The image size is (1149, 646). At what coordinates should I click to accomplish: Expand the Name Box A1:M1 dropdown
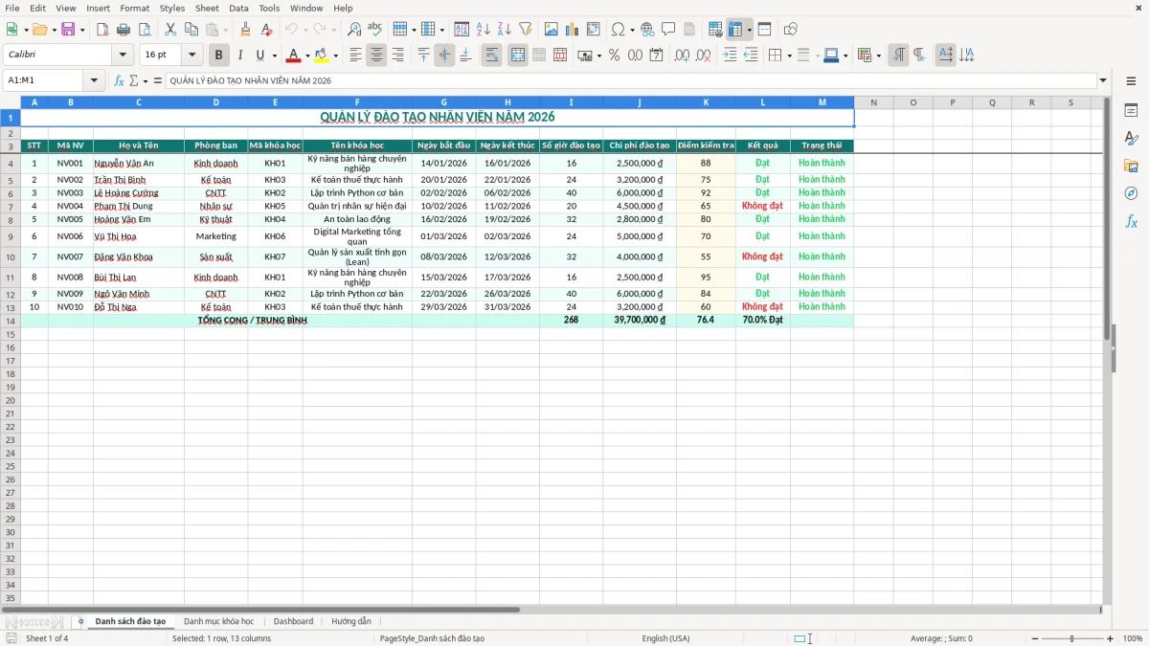[x=94, y=80]
